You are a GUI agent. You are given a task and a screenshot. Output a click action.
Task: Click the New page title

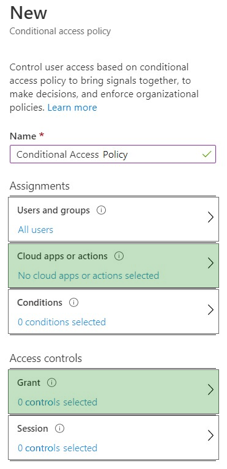coord(28,13)
